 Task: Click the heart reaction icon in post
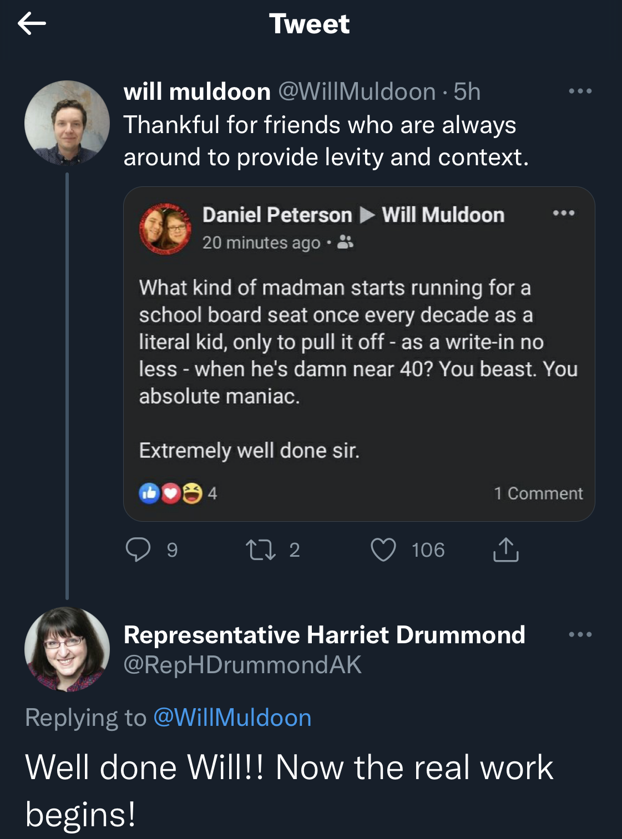(171, 493)
